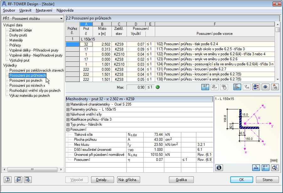Click Únosnost value 1010.50
The height and width of the screenshot is (193, 283).
click(x=154, y=155)
